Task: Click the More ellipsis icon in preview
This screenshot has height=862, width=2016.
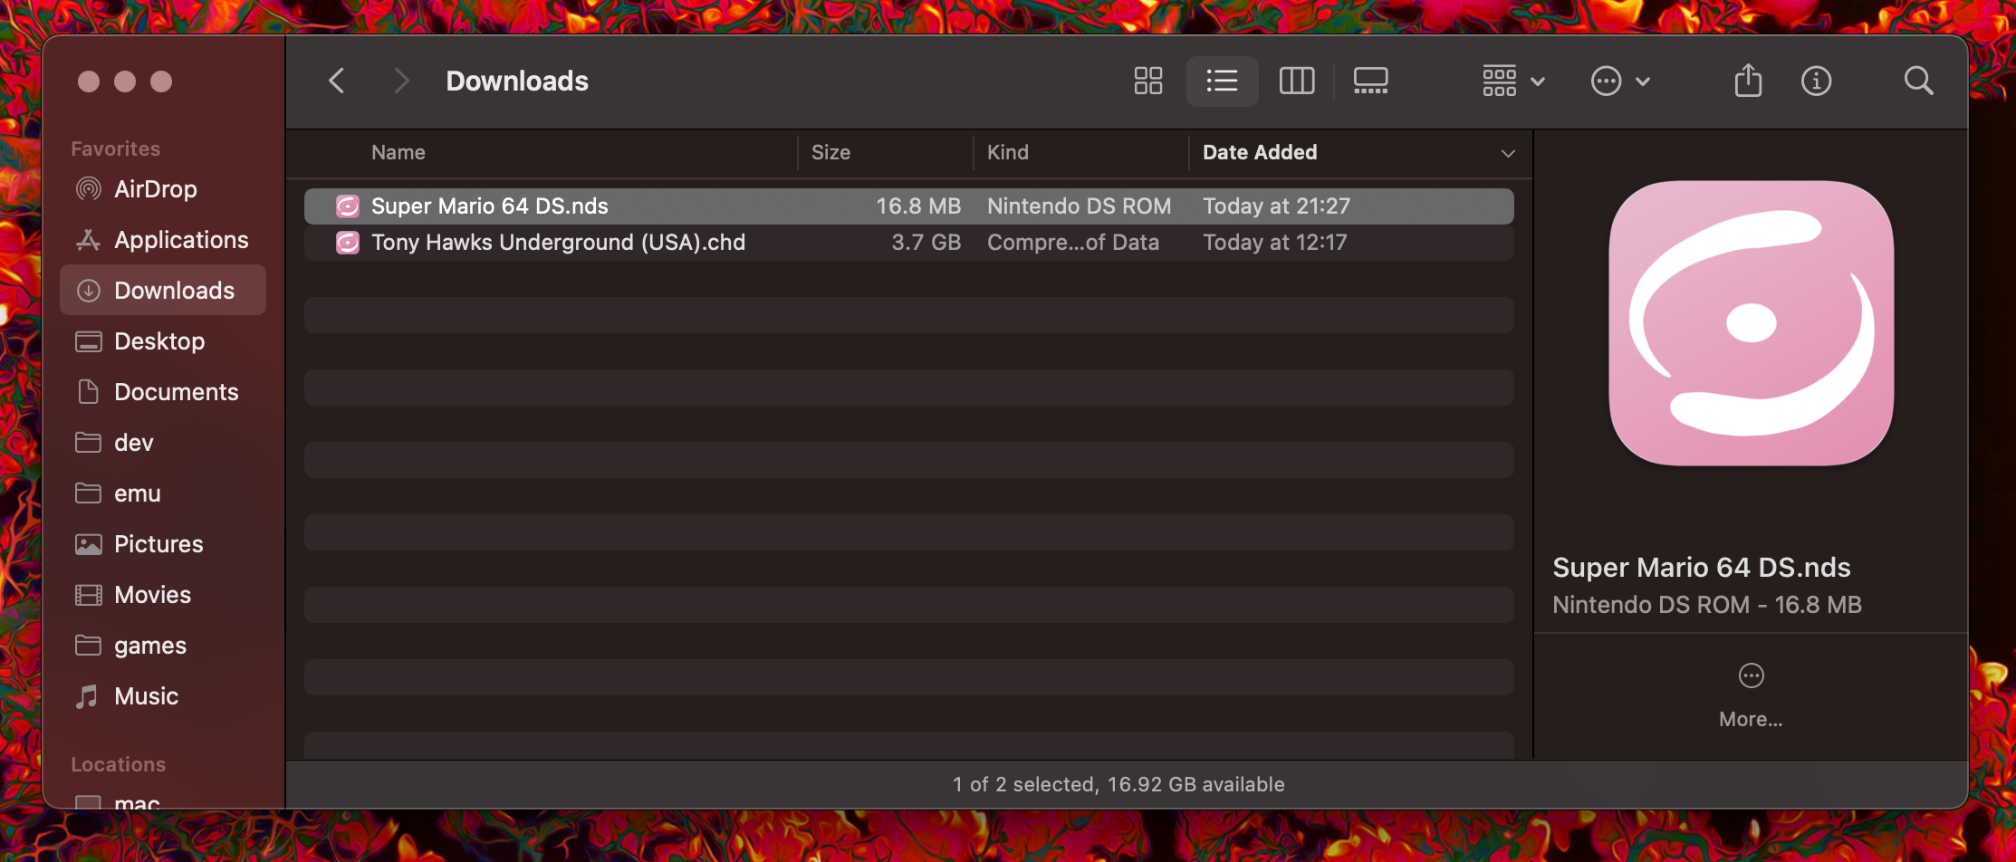Action: (x=1751, y=675)
